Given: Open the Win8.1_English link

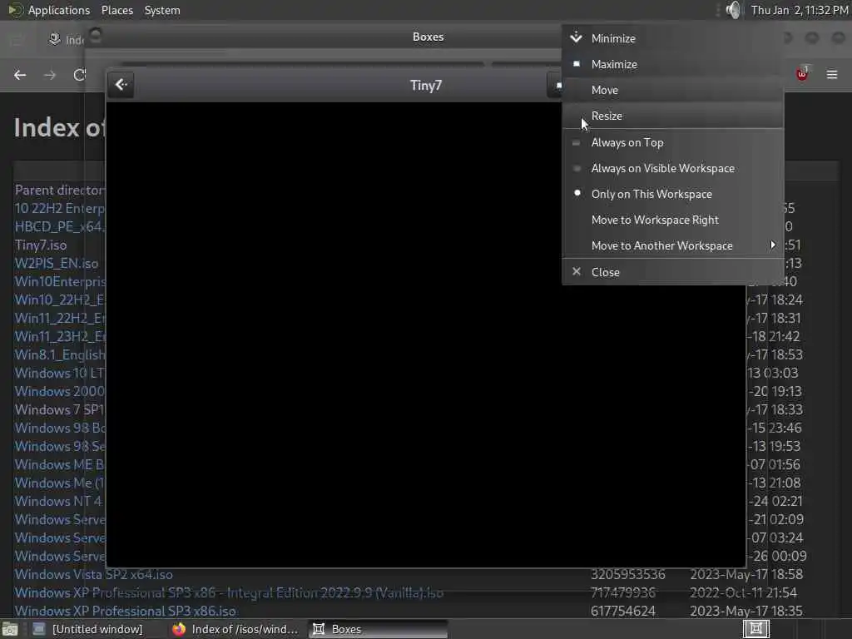Looking at the screenshot, I should pos(60,354).
